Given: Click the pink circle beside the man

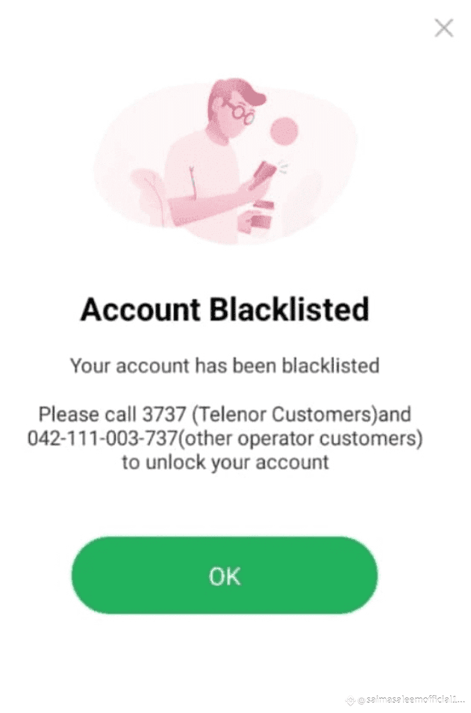Looking at the screenshot, I should pos(284,131).
